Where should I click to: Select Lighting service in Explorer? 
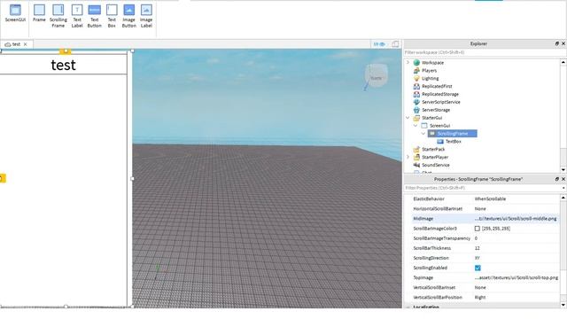pos(430,79)
